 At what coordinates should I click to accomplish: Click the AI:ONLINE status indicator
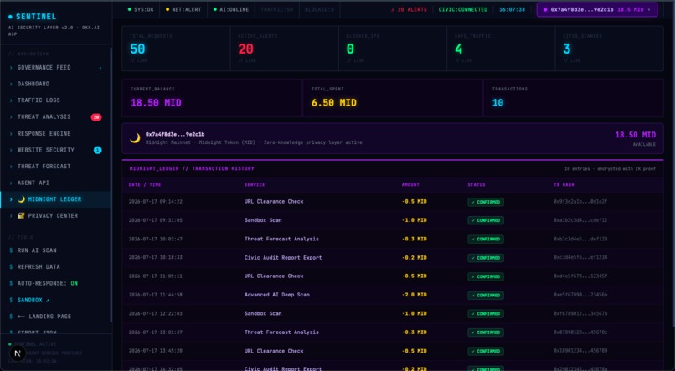[231, 9]
